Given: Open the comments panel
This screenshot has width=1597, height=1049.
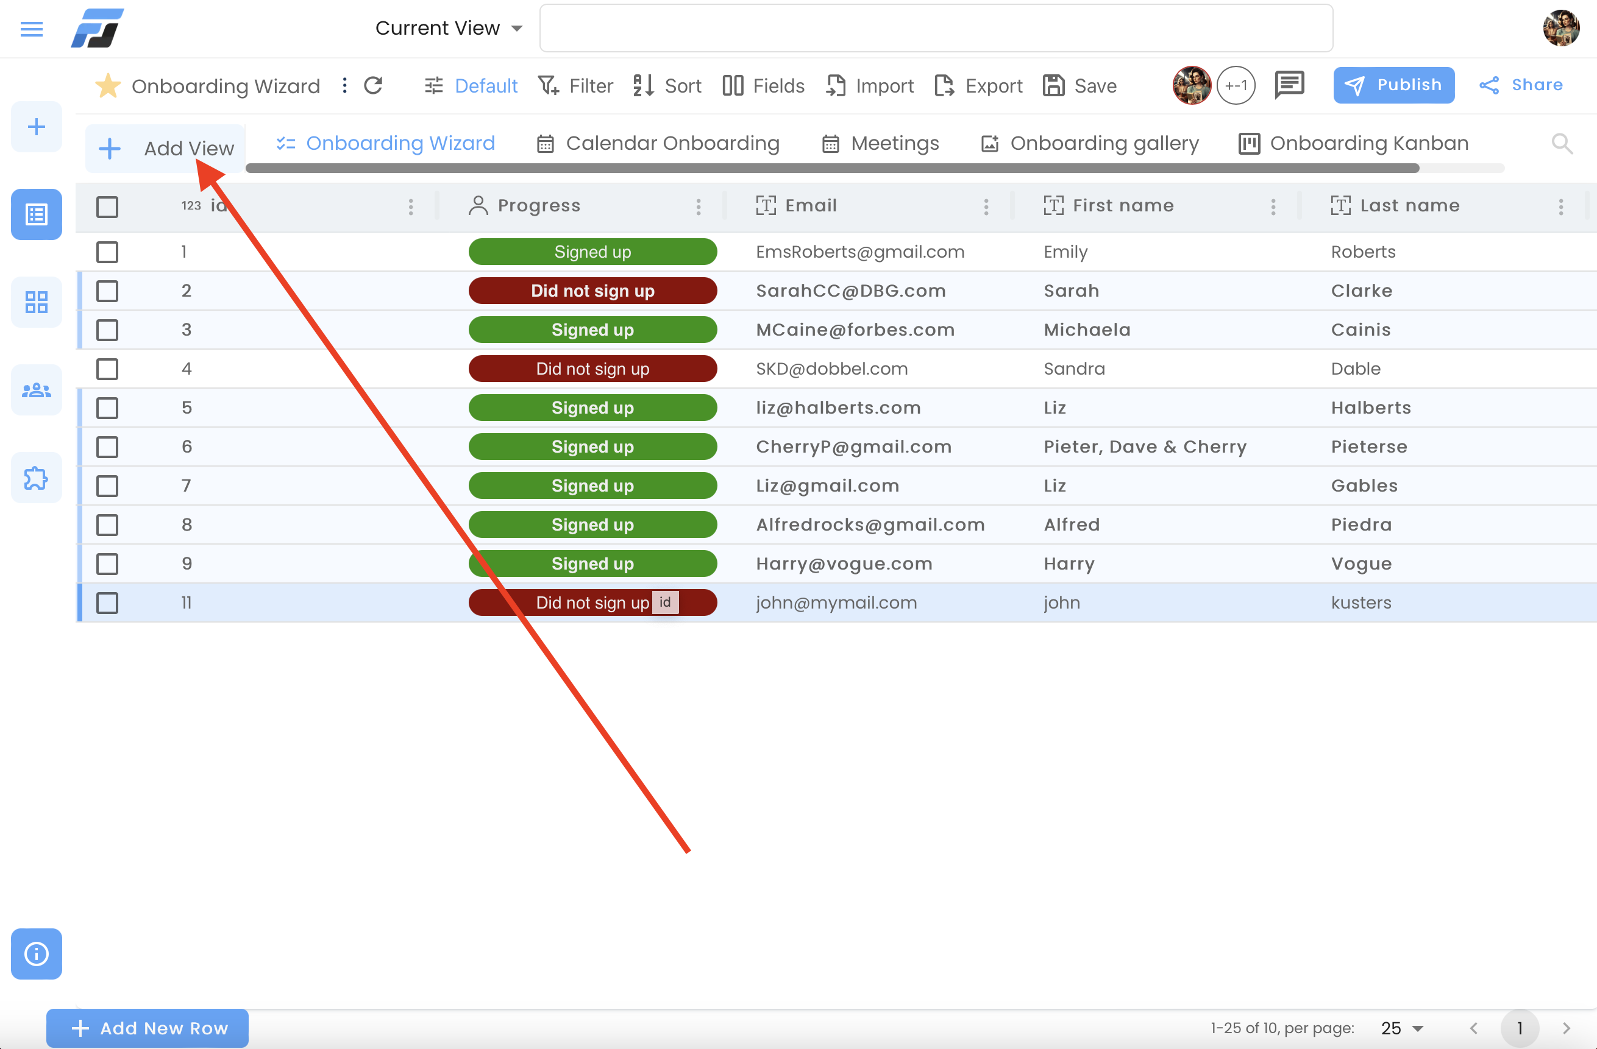Looking at the screenshot, I should pos(1289,85).
